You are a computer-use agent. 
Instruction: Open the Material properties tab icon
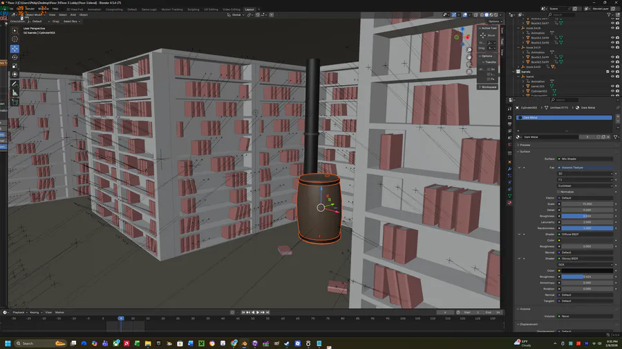tap(510, 203)
